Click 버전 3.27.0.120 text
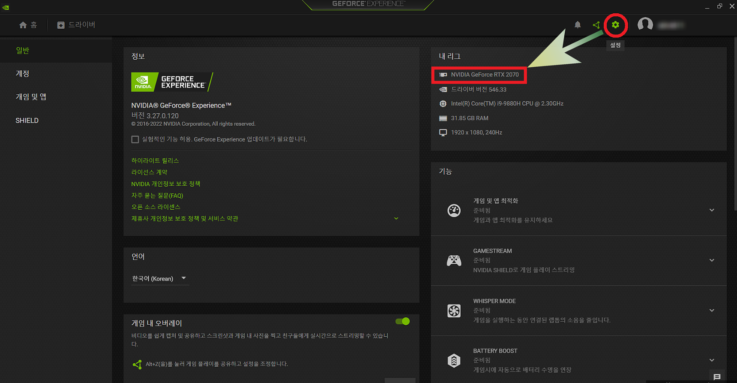 tap(155, 116)
